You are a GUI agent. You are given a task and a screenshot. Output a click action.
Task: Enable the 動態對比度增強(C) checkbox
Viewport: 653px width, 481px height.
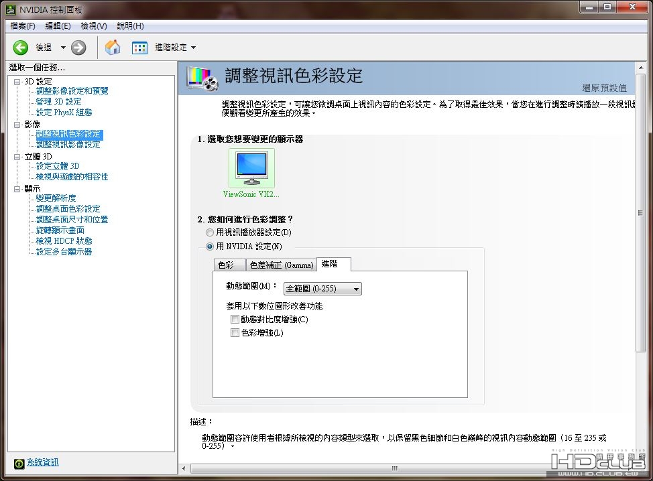pyautogui.click(x=235, y=320)
